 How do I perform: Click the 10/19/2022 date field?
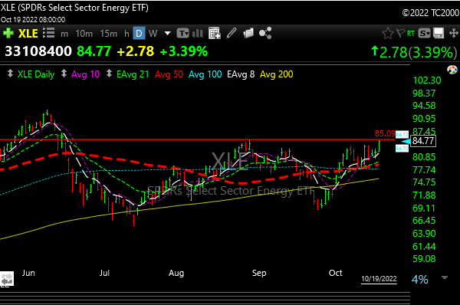[x=379, y=279]
